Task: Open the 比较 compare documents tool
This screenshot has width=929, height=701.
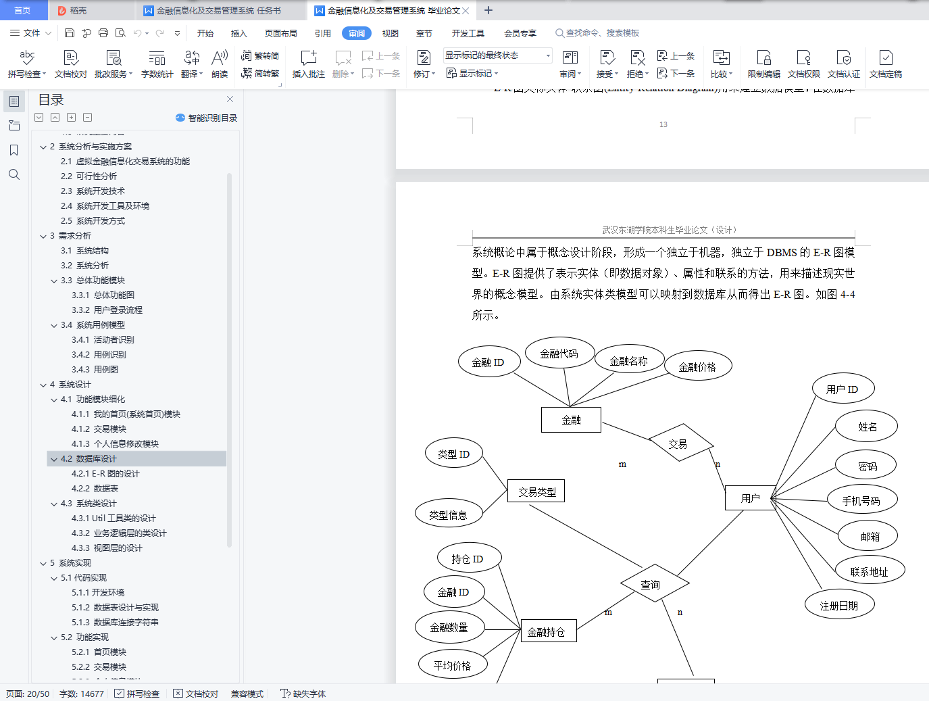Action: pos(722,64)
